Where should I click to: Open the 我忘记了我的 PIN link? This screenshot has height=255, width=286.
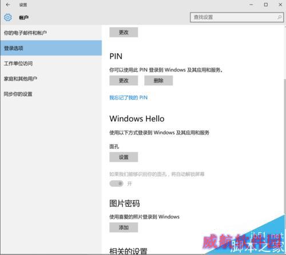[x=129, y=97]
